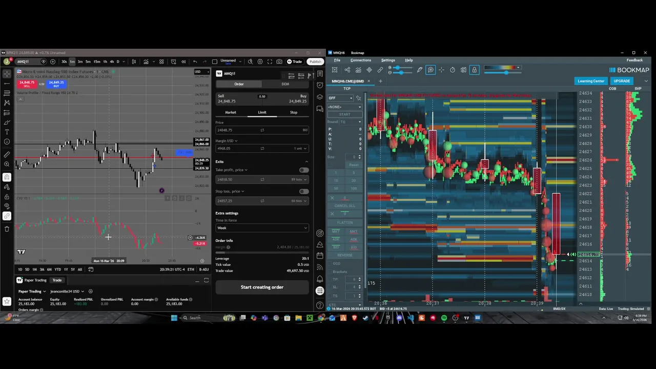Select the Text tool in TradingView sidebar
The height and width of the screenshot is (369, 656).
(x=7, y=132)
